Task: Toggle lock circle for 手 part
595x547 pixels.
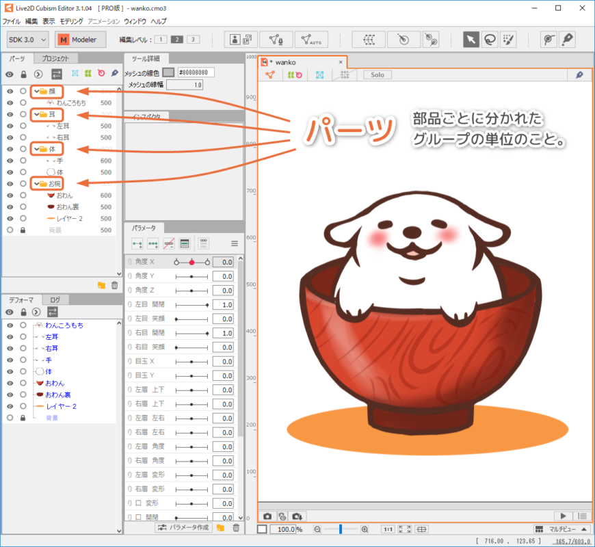Action: click(x=23, y=161)
